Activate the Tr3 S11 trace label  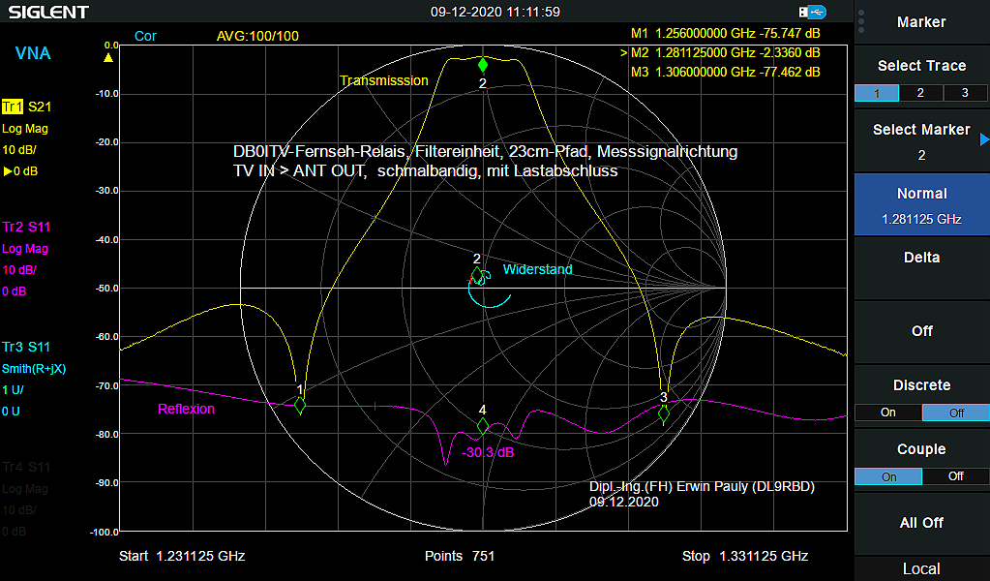(x=26, y=347)
